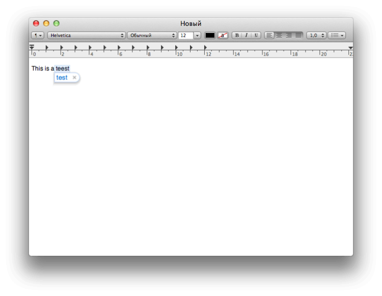Click the font size field showing 12
The height and width of the screenshot is (296, 382).
point(186,36)
